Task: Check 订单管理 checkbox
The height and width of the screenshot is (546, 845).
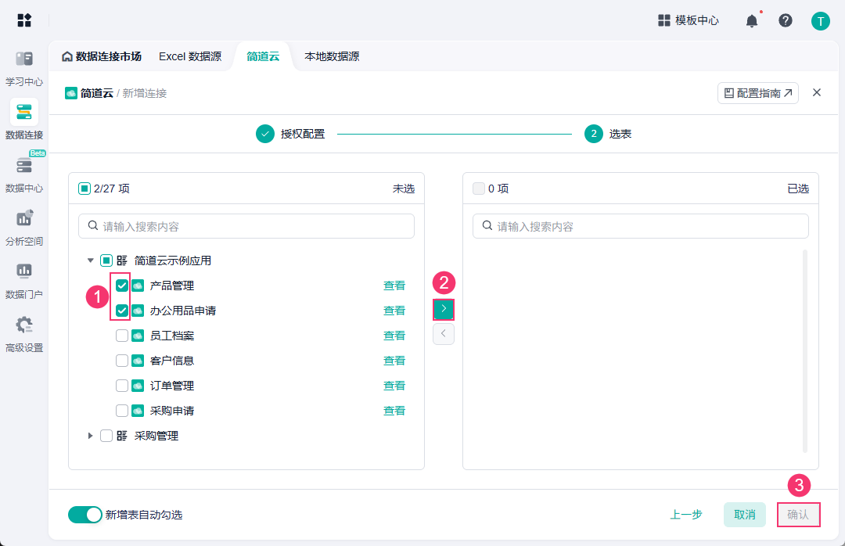Action: [x=122, y=386]
